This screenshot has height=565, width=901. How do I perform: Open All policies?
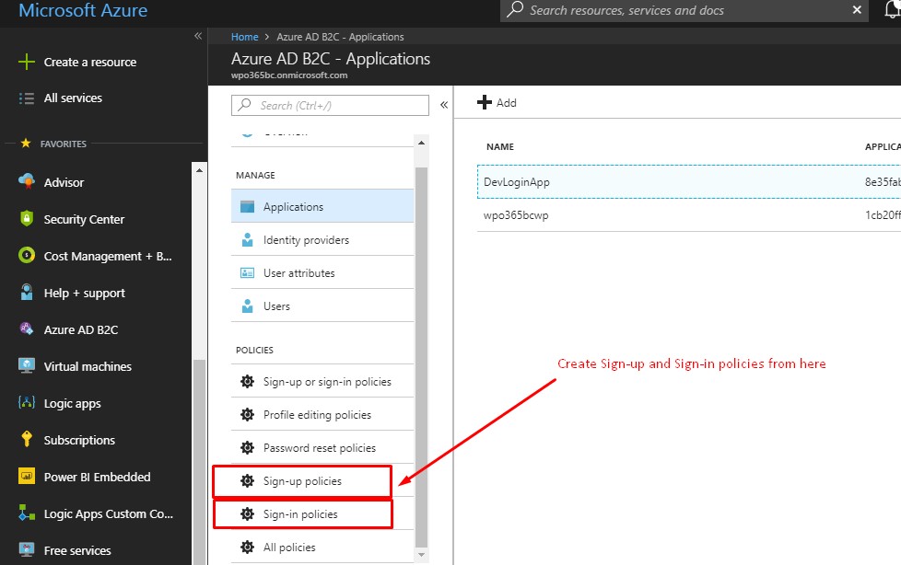(x=322, y=548)
